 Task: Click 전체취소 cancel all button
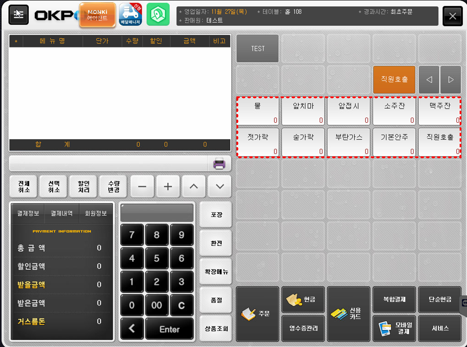pos(24,186)
